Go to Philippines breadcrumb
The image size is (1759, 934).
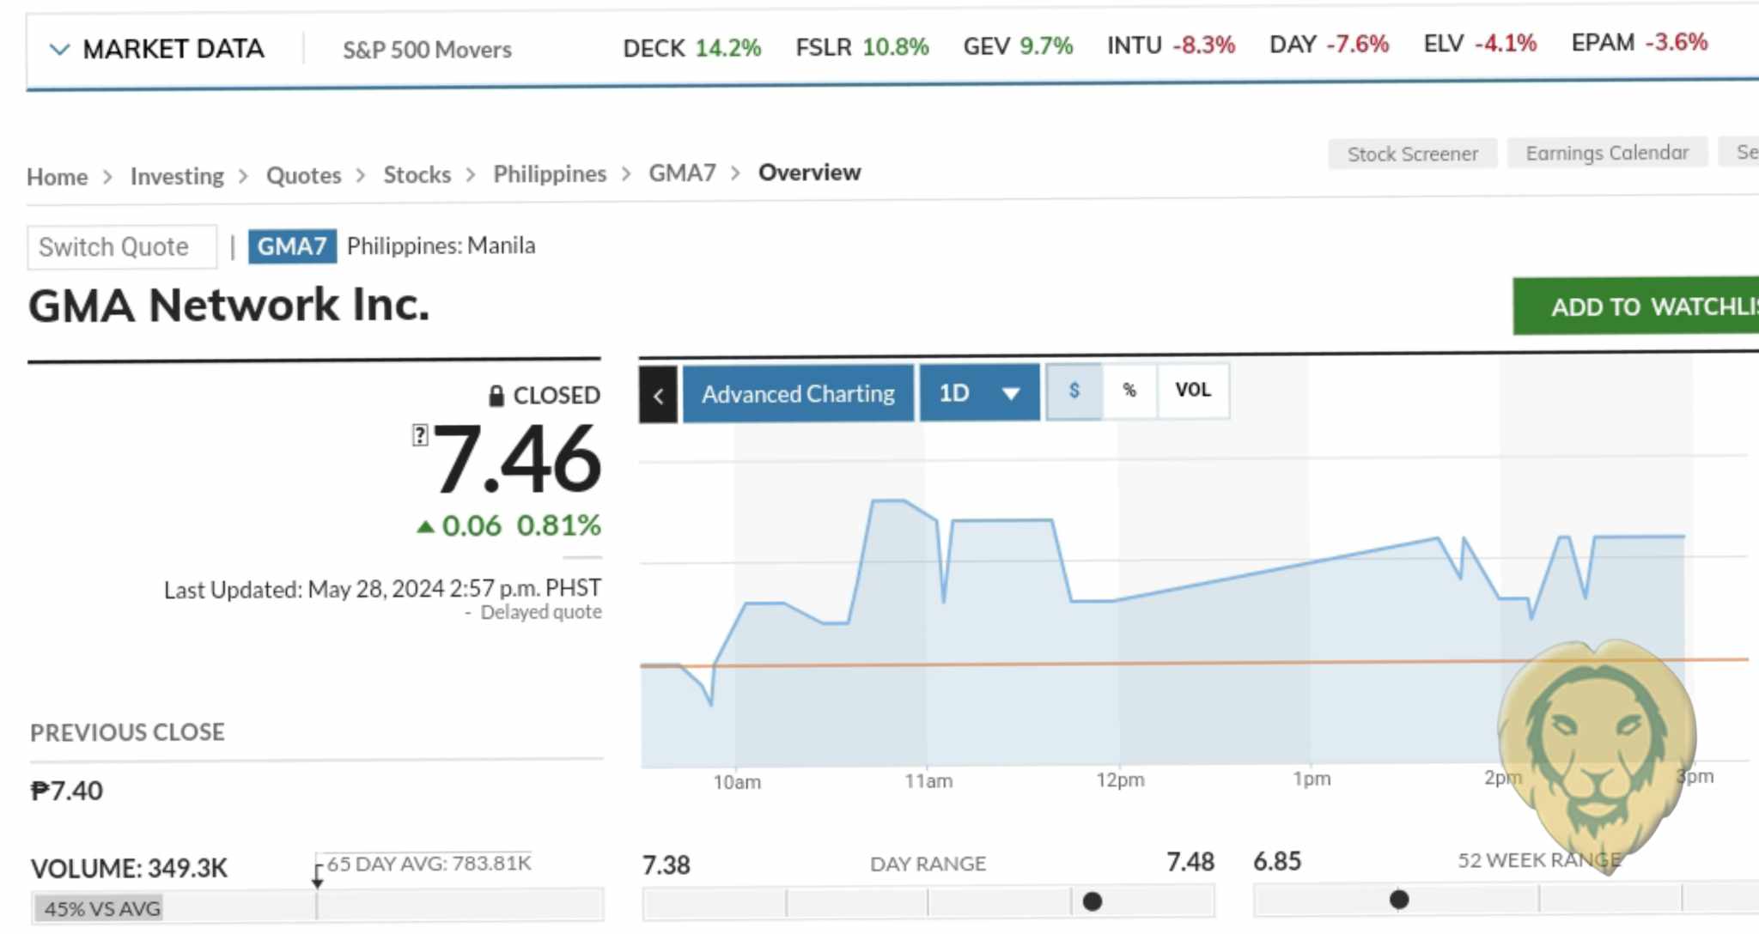tap(550, 173)
